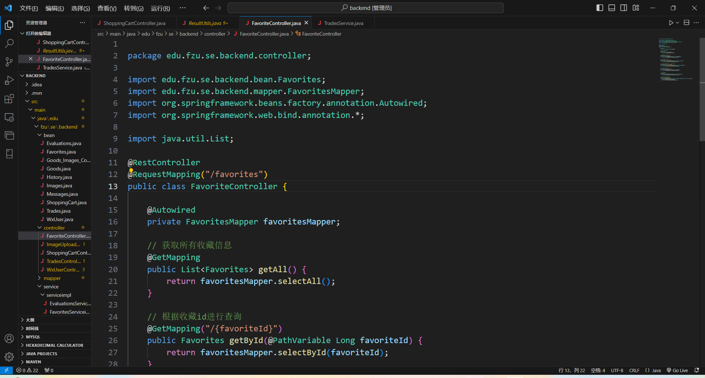This screenshot has height=378, width=705.
Task: Open run options dropdown arrow
Action: coord(677,23)
